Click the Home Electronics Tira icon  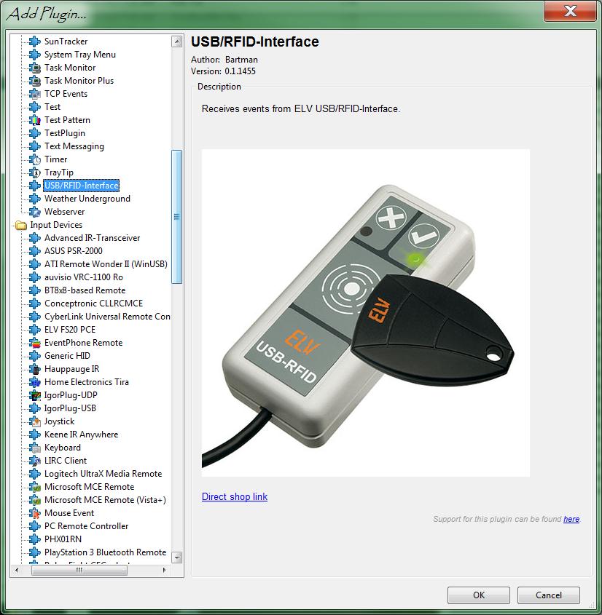click(35, 382)
